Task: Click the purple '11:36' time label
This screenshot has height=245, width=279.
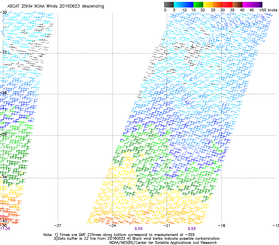Action: (x=5, y=229)
